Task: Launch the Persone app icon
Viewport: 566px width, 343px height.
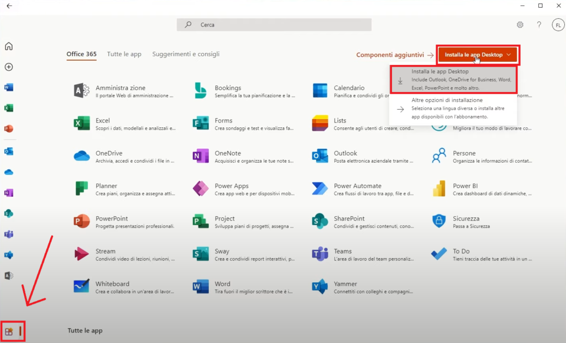Action: click(439, 156)
